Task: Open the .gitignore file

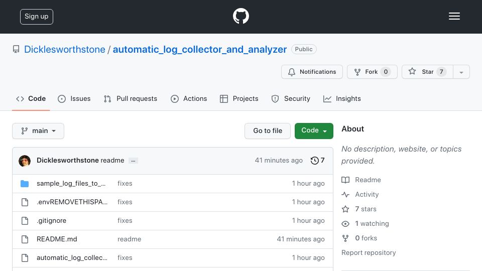Action: click(51, 221)
